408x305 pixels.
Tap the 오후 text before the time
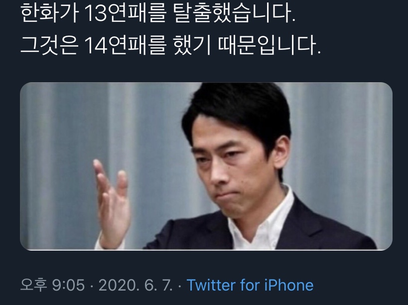click(x=33, y=285)
